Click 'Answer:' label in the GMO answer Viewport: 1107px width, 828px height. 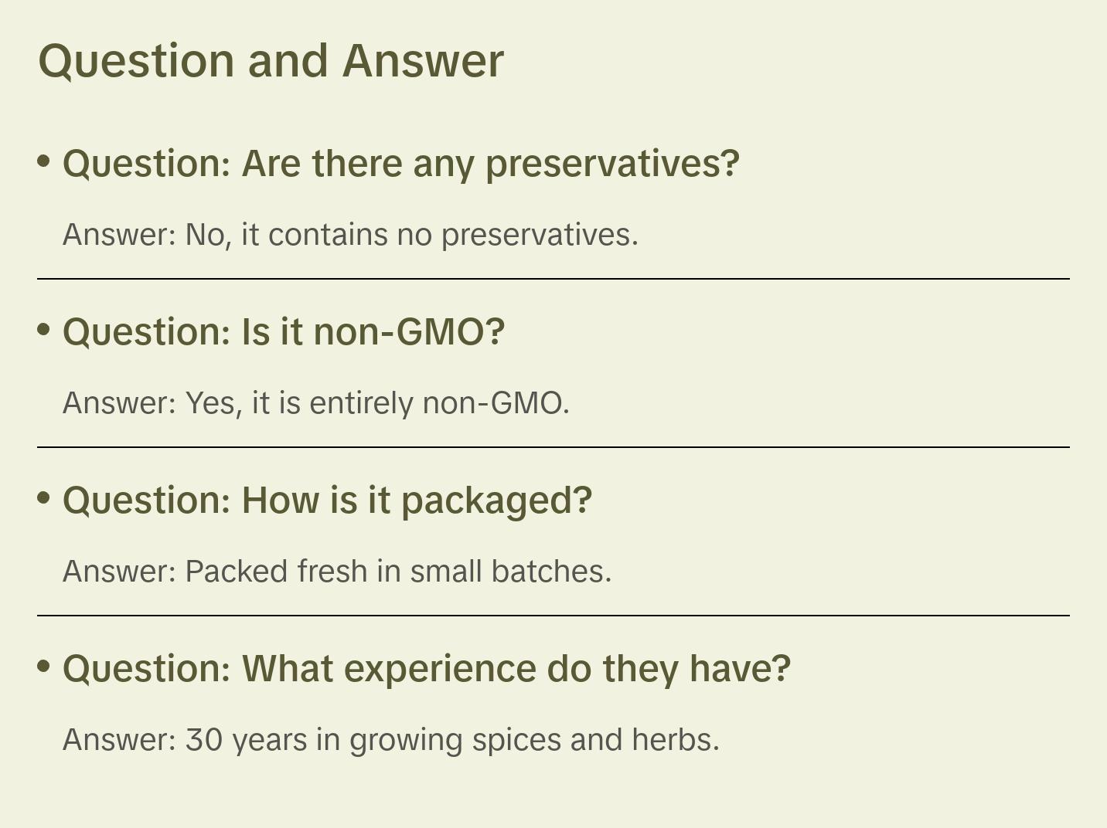[120, 403]
